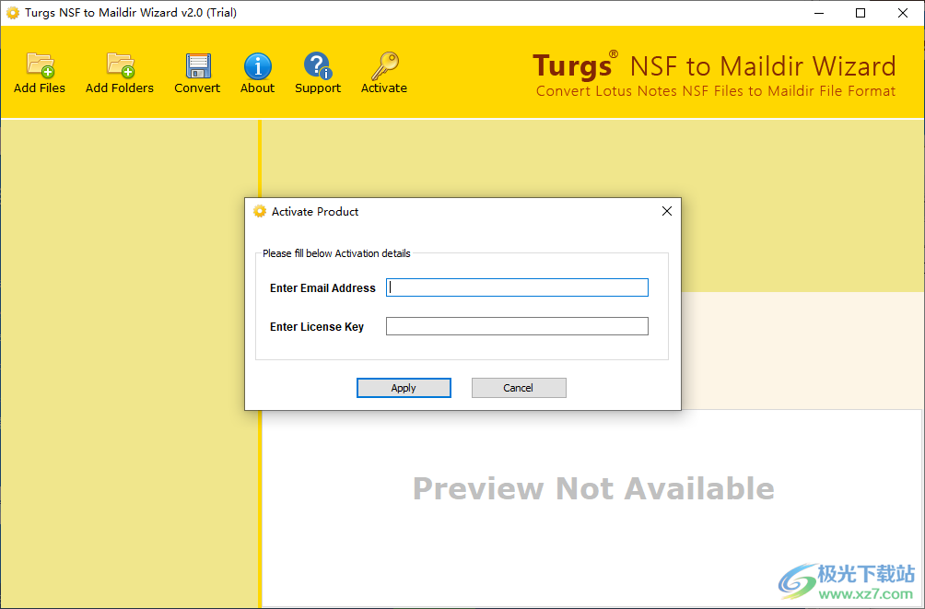This screenshot has height=609, width=925.
Task: Minimize the Turgs NSF to Maildir window
Action: (819, 13)
